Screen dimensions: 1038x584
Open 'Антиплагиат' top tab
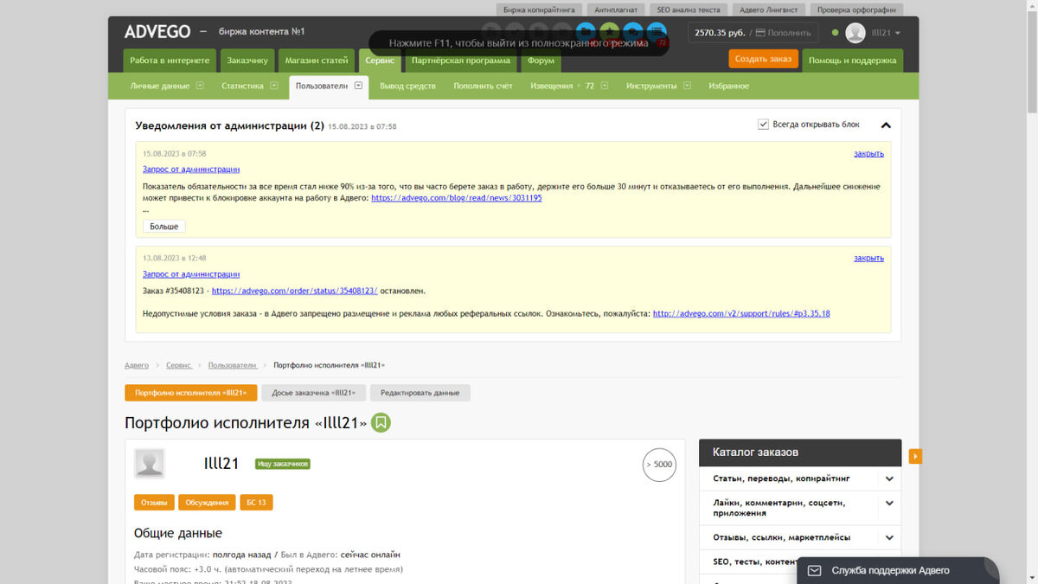tap(616, 10)
